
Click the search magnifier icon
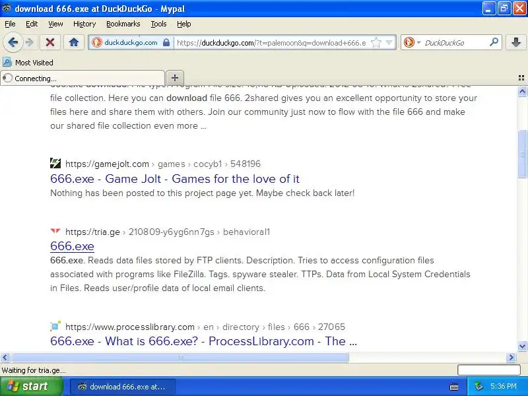click(494, 42)
